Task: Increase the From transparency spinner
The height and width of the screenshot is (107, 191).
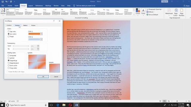Action: point(38,45)
